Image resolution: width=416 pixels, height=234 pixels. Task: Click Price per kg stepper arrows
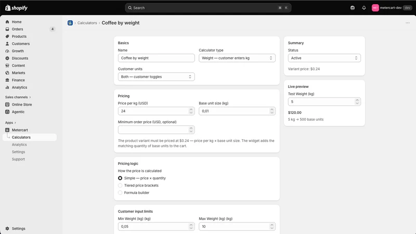coord(191,111)
